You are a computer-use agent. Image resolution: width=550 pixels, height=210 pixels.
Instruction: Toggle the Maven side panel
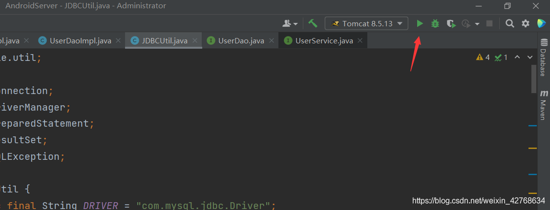[x=543, y=104]
